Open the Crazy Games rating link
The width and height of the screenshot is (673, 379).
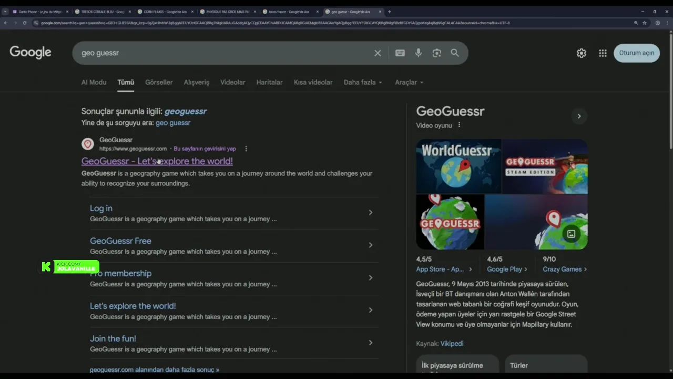coord(565,269)
